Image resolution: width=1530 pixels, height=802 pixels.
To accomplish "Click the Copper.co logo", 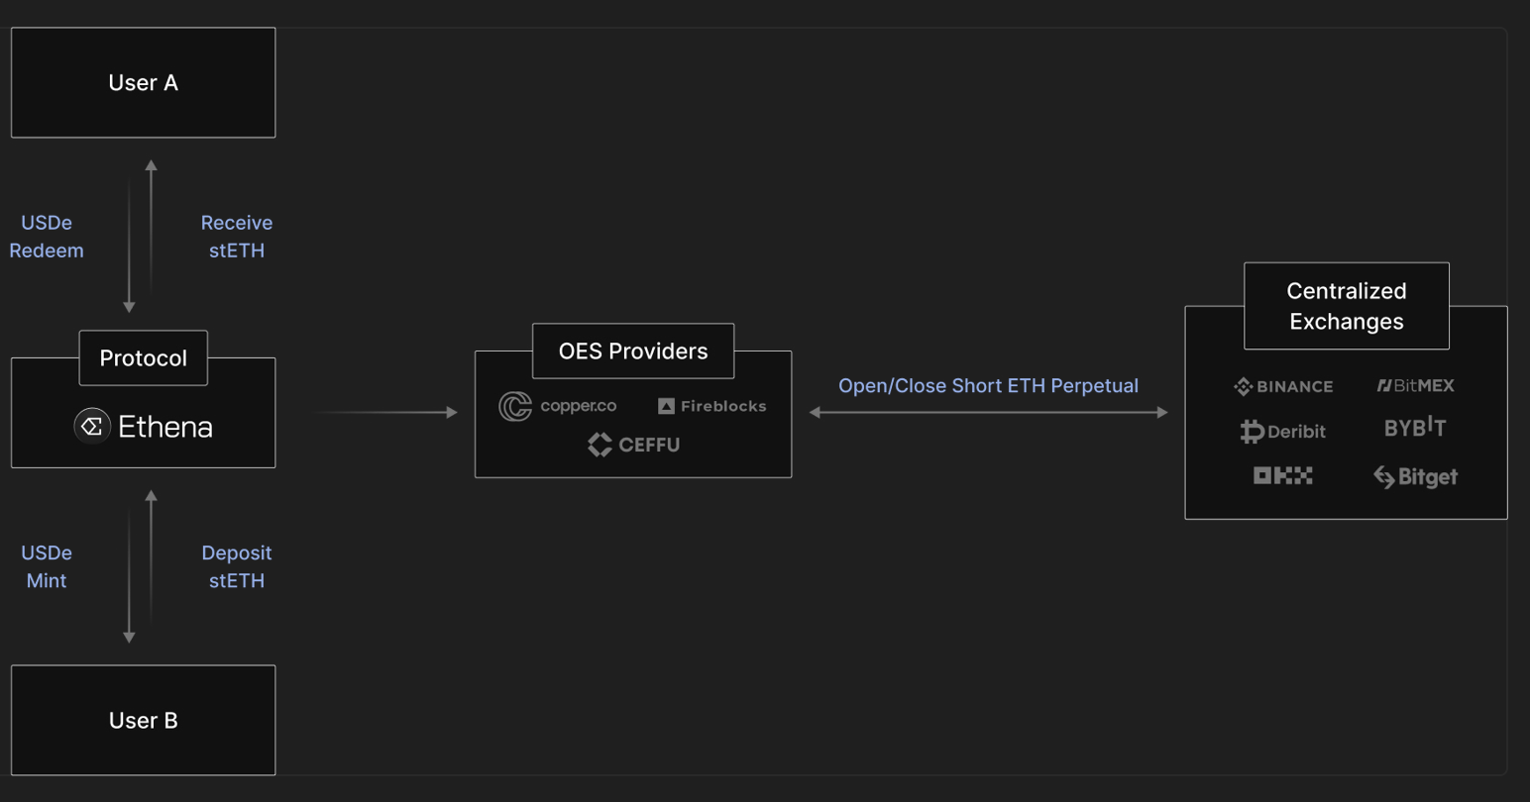I will [558, 406].
